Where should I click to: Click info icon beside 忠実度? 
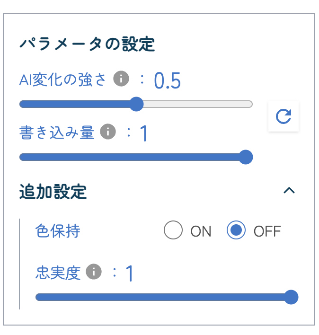(94, 272)
